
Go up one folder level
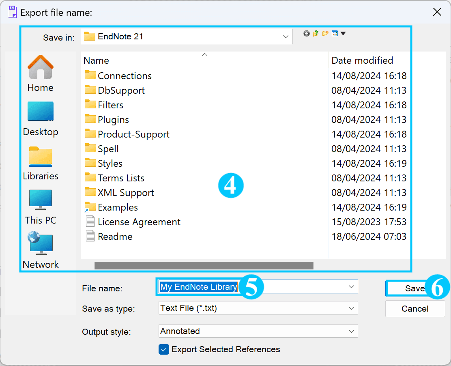pyautogui.click(x=316, y=33)
